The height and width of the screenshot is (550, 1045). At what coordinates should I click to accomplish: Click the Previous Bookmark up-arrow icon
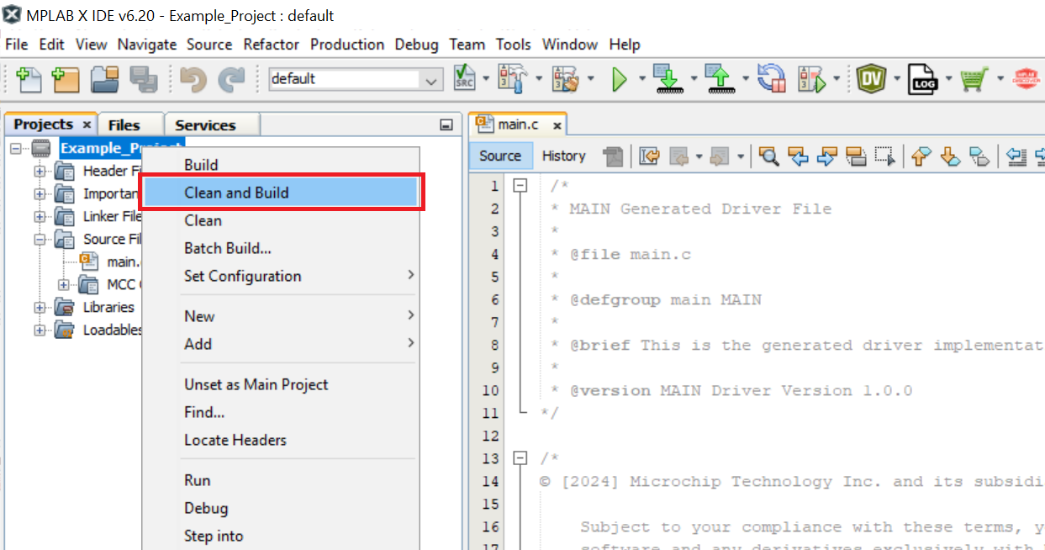[x=921, y=156]
